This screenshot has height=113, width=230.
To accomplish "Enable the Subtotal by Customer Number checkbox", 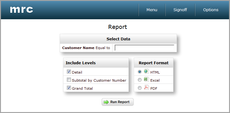I will point(69,79).
